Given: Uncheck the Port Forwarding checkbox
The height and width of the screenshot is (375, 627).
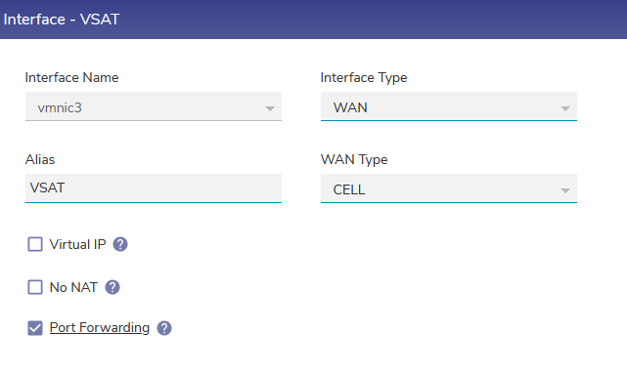Looking at the screenshot, I should (x=35, y=328).
